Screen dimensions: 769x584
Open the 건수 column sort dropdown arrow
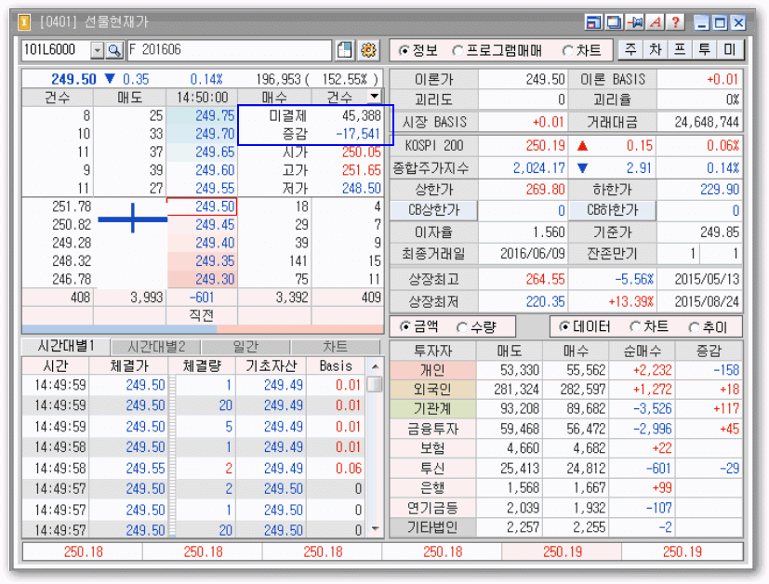[x=373, y=96]
